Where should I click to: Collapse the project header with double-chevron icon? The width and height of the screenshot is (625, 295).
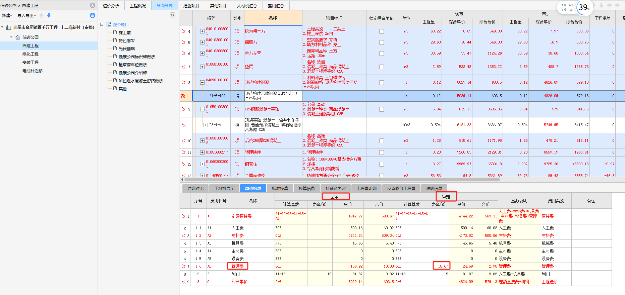[93, 5]
